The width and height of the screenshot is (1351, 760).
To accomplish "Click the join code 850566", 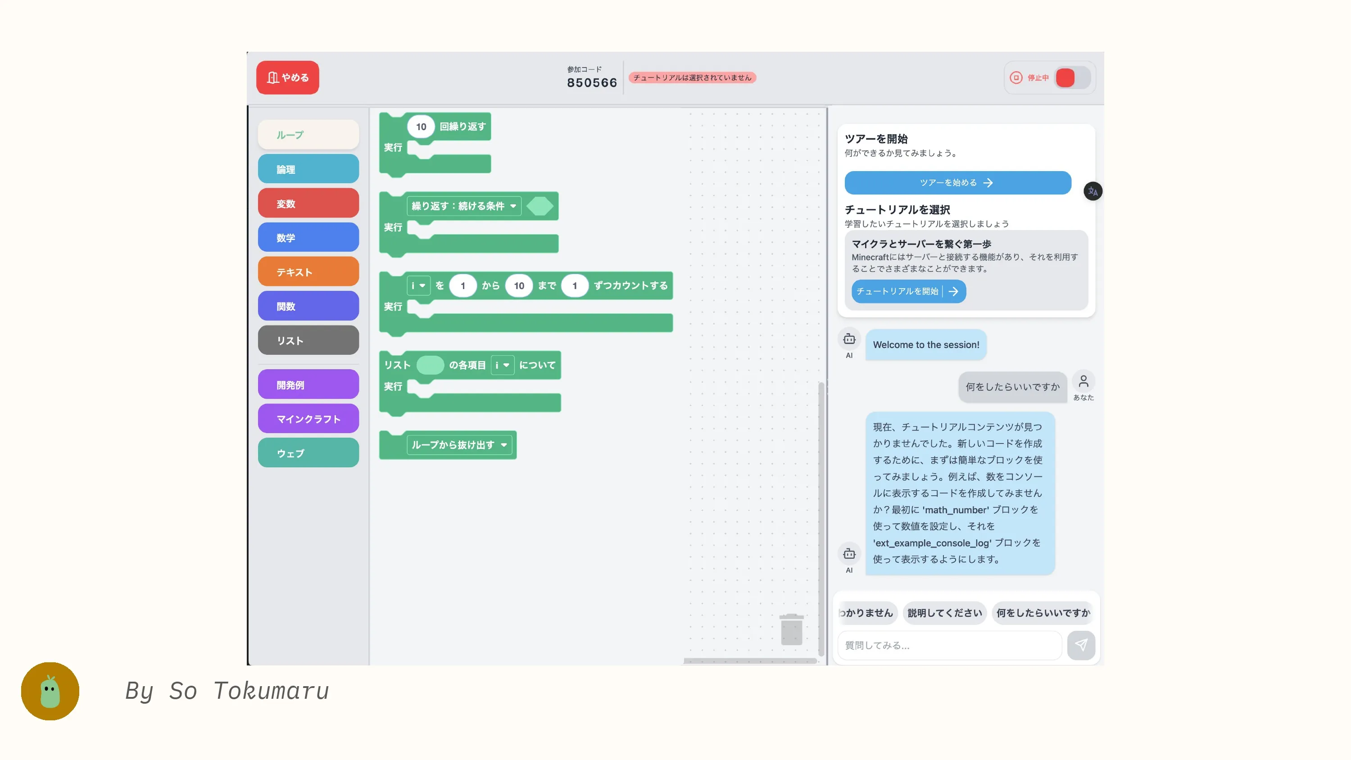I will tap(592, 83).
